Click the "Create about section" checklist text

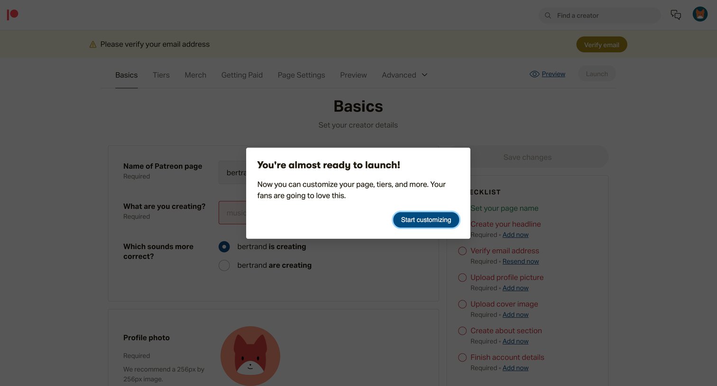coord(506,331)
